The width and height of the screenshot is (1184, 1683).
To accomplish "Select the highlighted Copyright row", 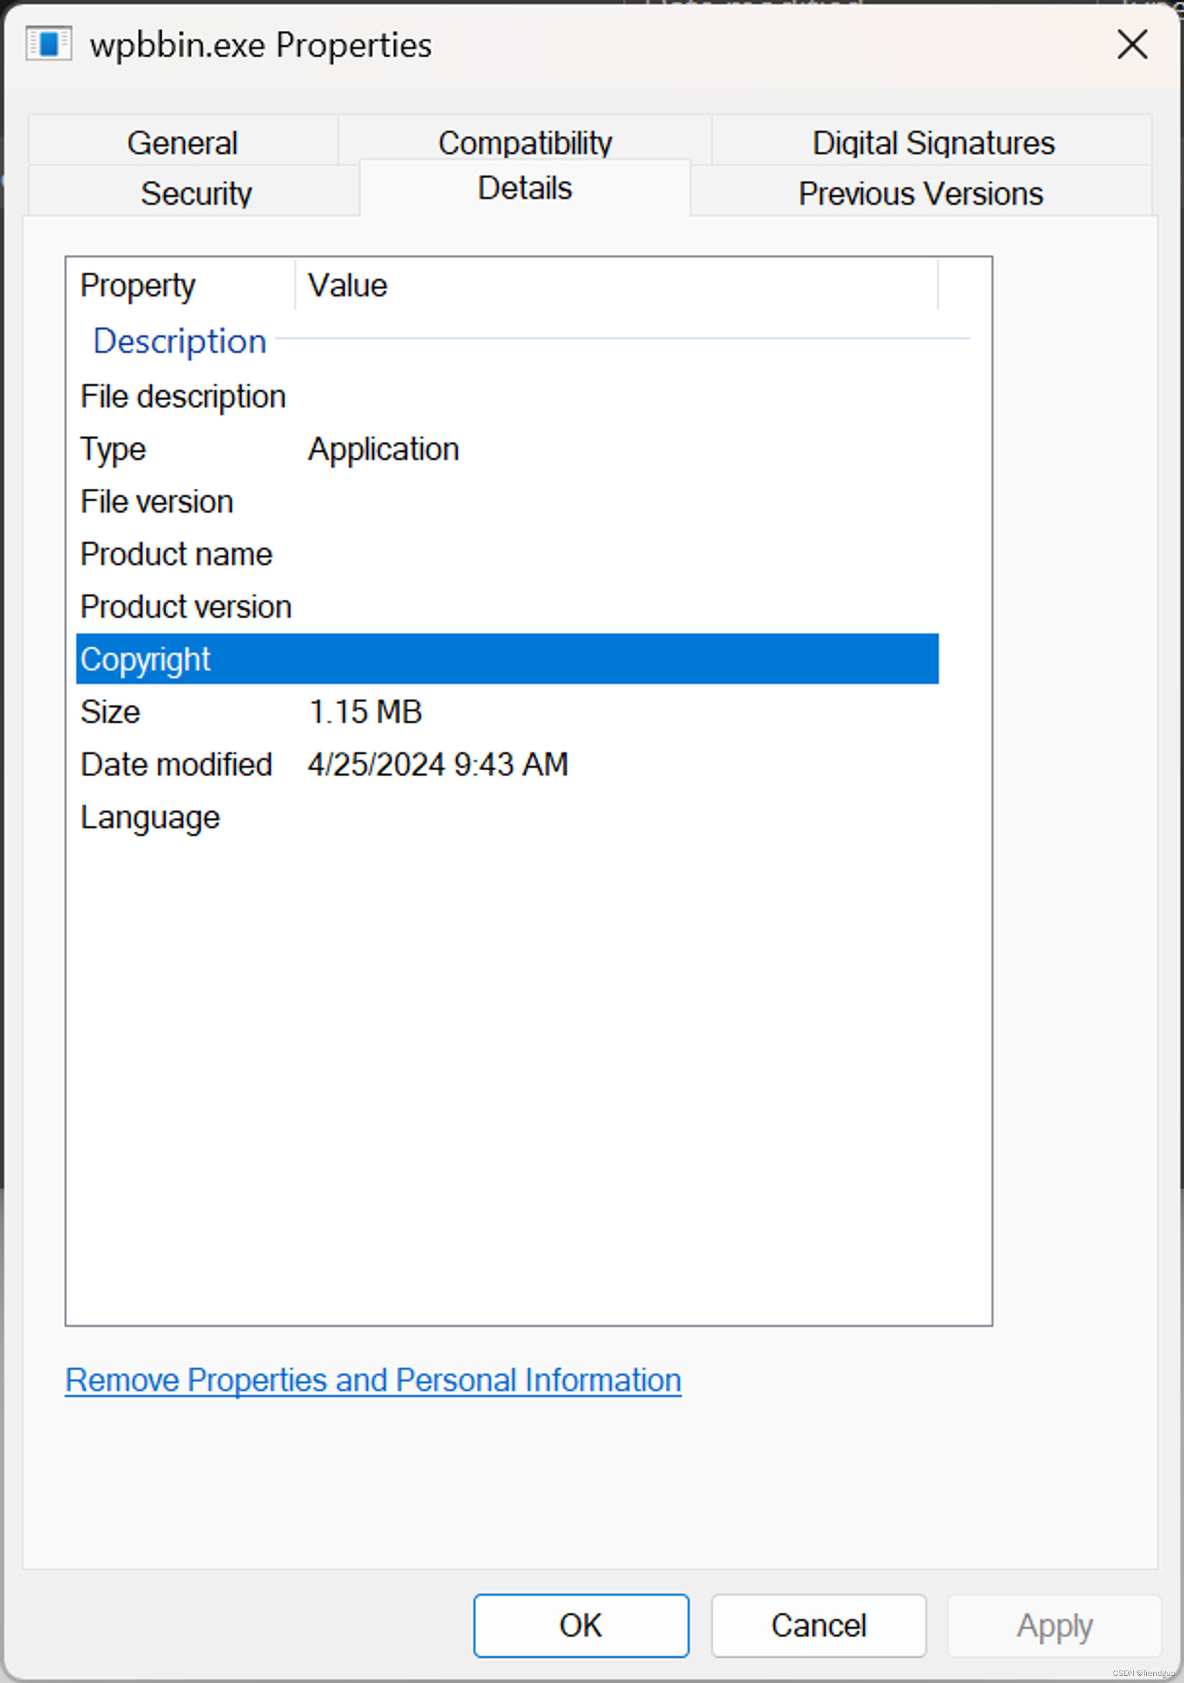I will coord(507,659).
